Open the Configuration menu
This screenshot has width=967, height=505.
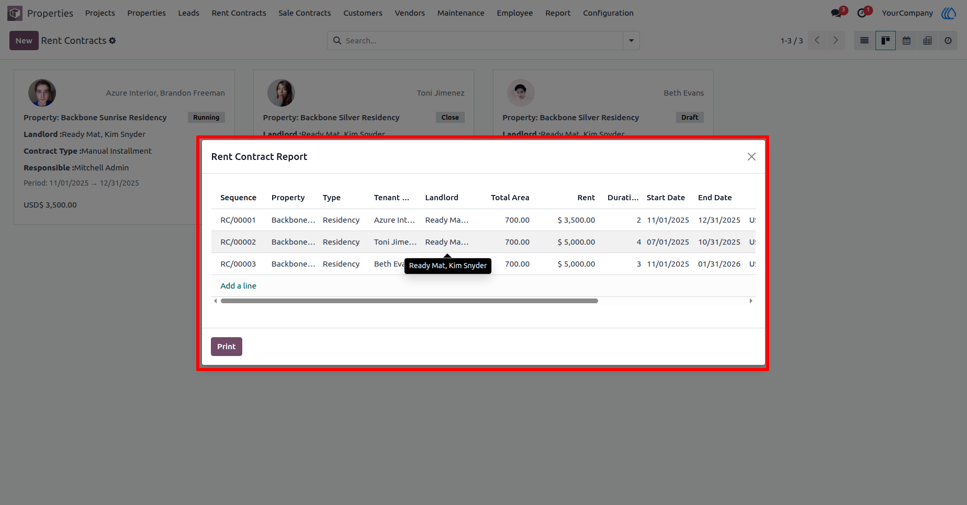coord(608,13)
